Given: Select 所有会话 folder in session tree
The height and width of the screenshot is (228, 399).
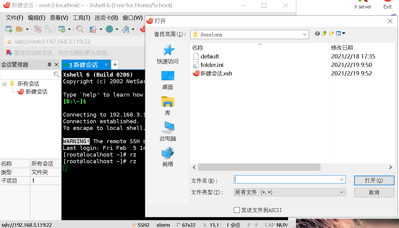Looking at the screenshot, I should pos(28,84).
